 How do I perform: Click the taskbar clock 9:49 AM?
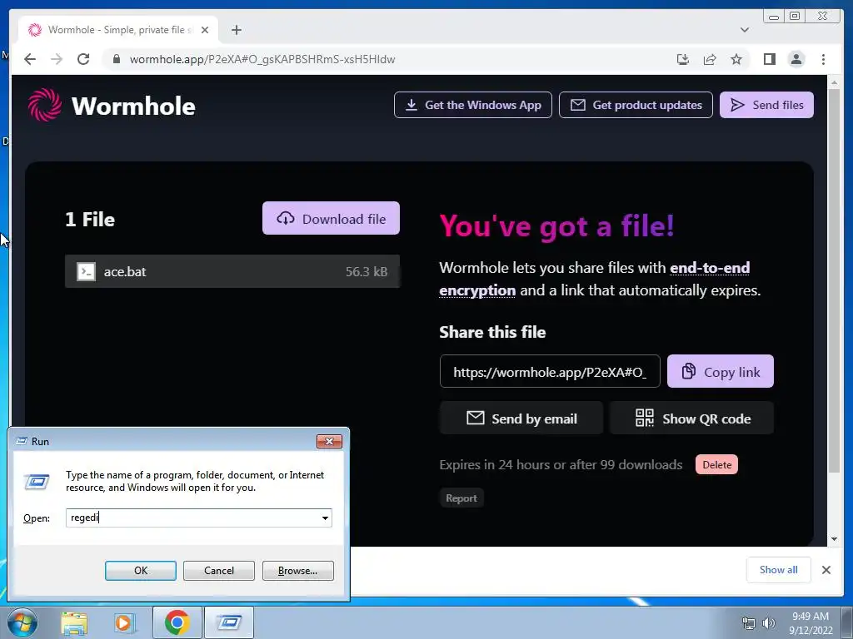click(x=811, y=617)
